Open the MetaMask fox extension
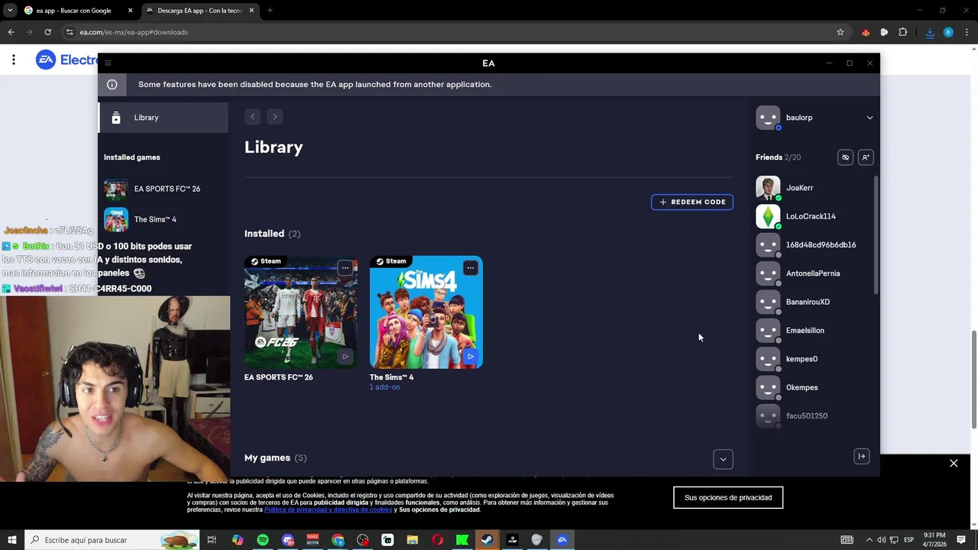The height and width of the screenshot is (550, 978). [866, 32]
